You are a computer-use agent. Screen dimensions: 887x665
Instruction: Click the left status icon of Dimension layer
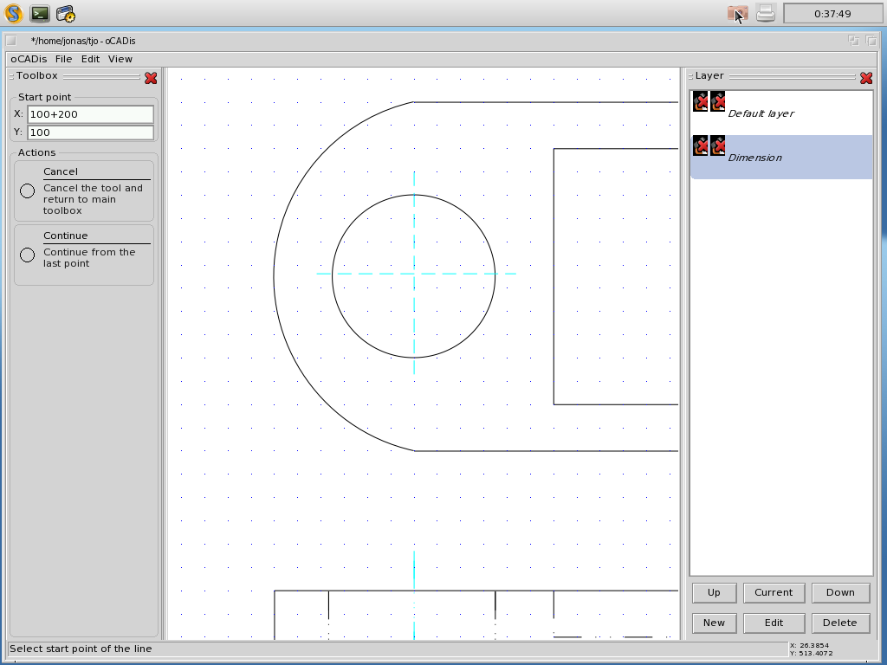[700, 145]
